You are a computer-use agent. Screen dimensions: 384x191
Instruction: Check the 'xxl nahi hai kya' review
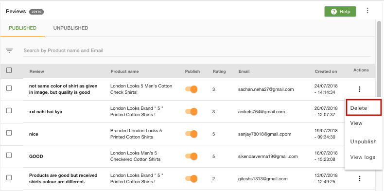9,110
